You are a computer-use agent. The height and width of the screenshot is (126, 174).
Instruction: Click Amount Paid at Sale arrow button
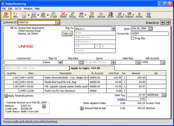[82, 108]
